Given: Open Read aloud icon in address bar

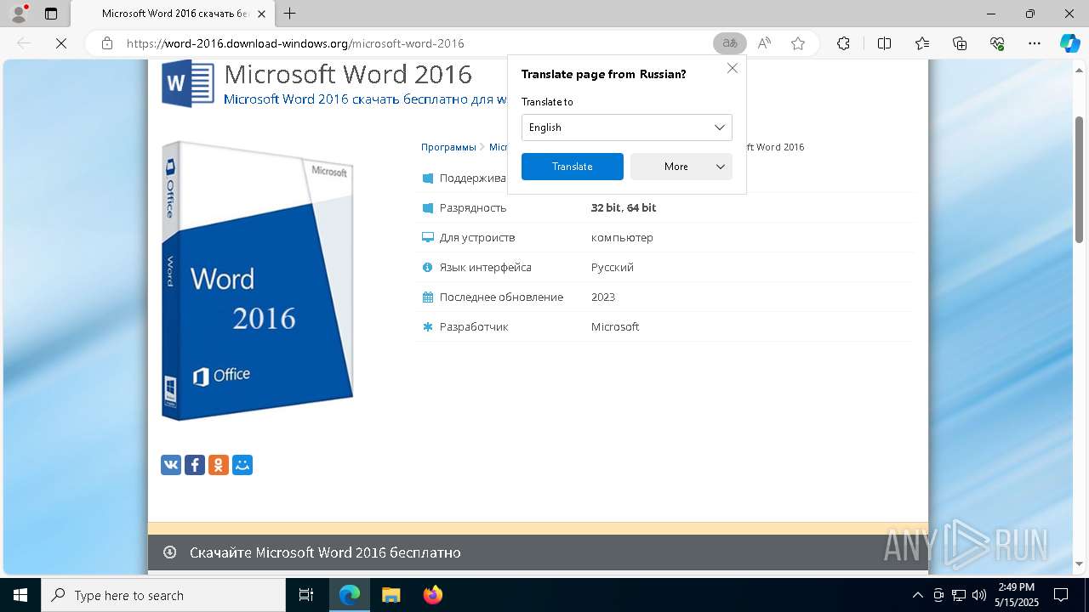Looking at the screenshot, I should pyautogui.click(x=764, y=43).
